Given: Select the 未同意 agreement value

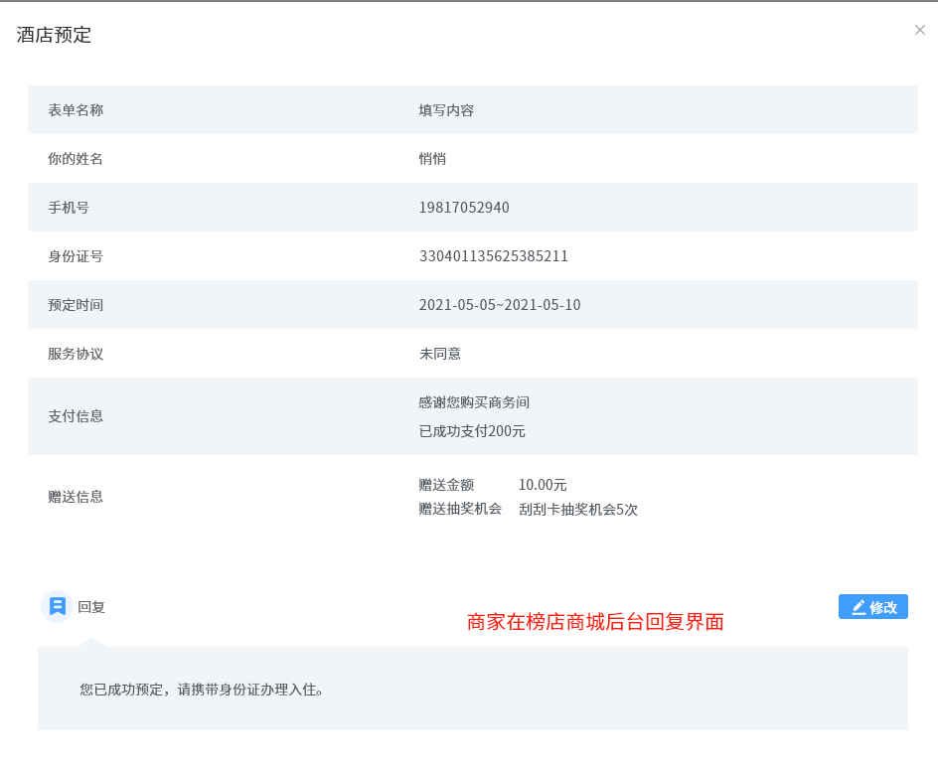Looking at the screenshot, I should (x=439, y=354).
